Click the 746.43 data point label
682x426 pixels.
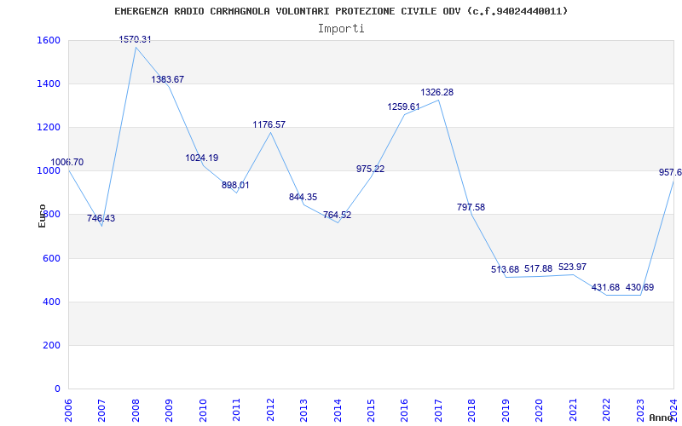[x=101, y=218]
